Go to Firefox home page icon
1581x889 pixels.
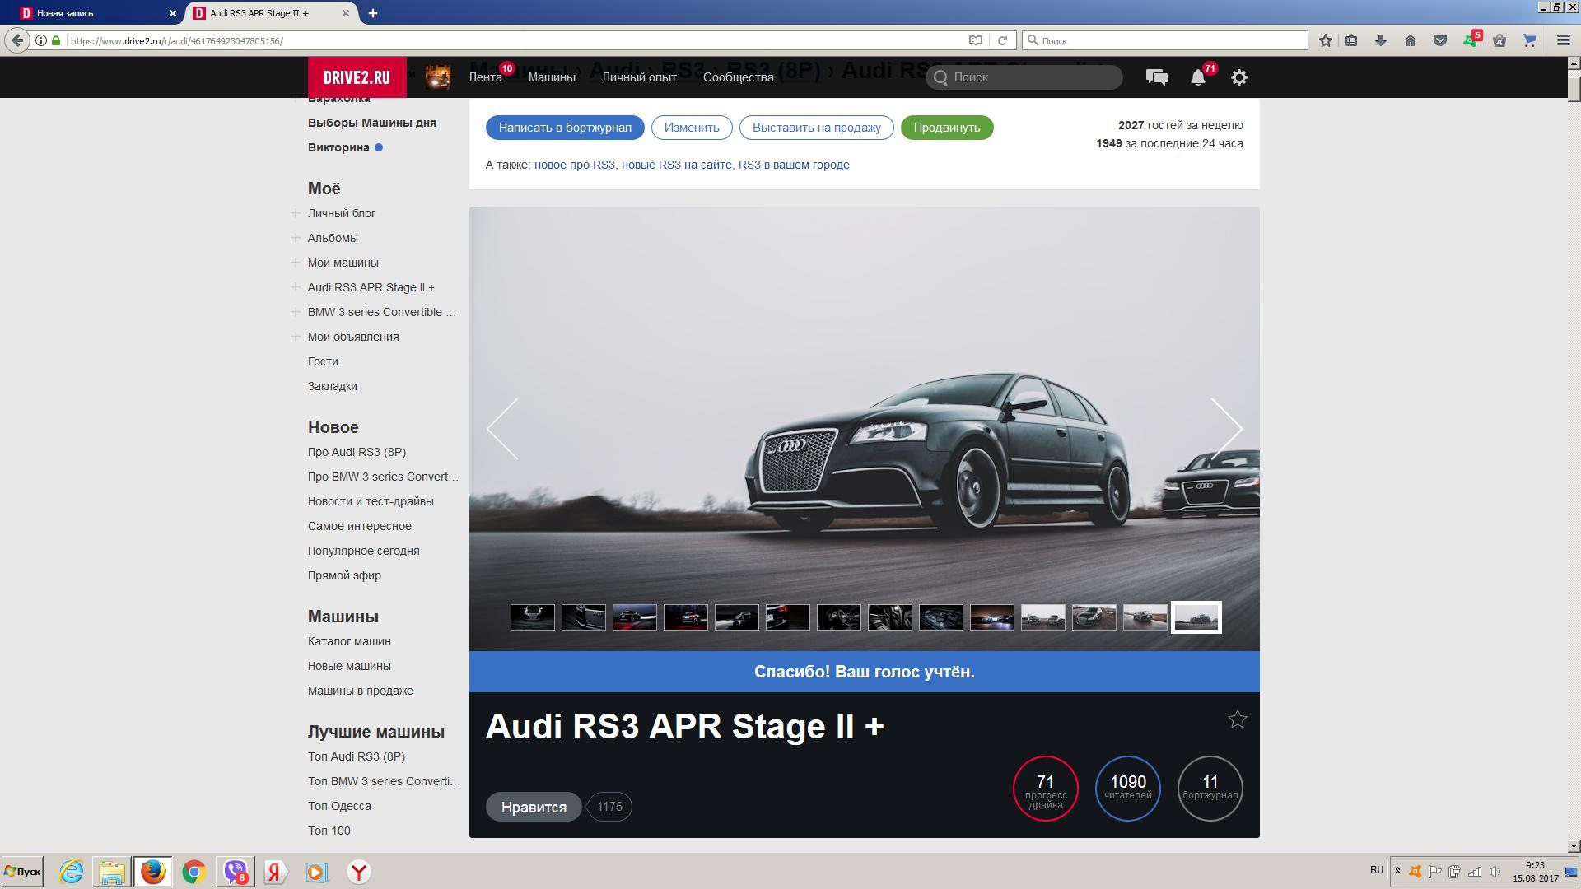tap(1411, 40)
